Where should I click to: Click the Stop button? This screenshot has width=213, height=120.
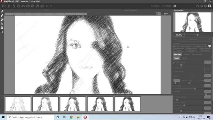coord(166,14)
